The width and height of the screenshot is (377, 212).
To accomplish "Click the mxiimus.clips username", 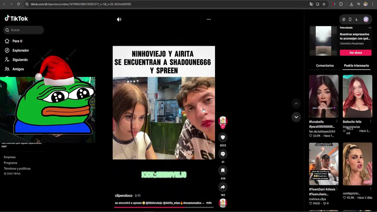I will (318, 199).
